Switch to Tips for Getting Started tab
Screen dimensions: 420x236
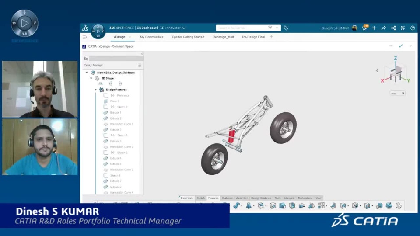click(x=188, y=37)
